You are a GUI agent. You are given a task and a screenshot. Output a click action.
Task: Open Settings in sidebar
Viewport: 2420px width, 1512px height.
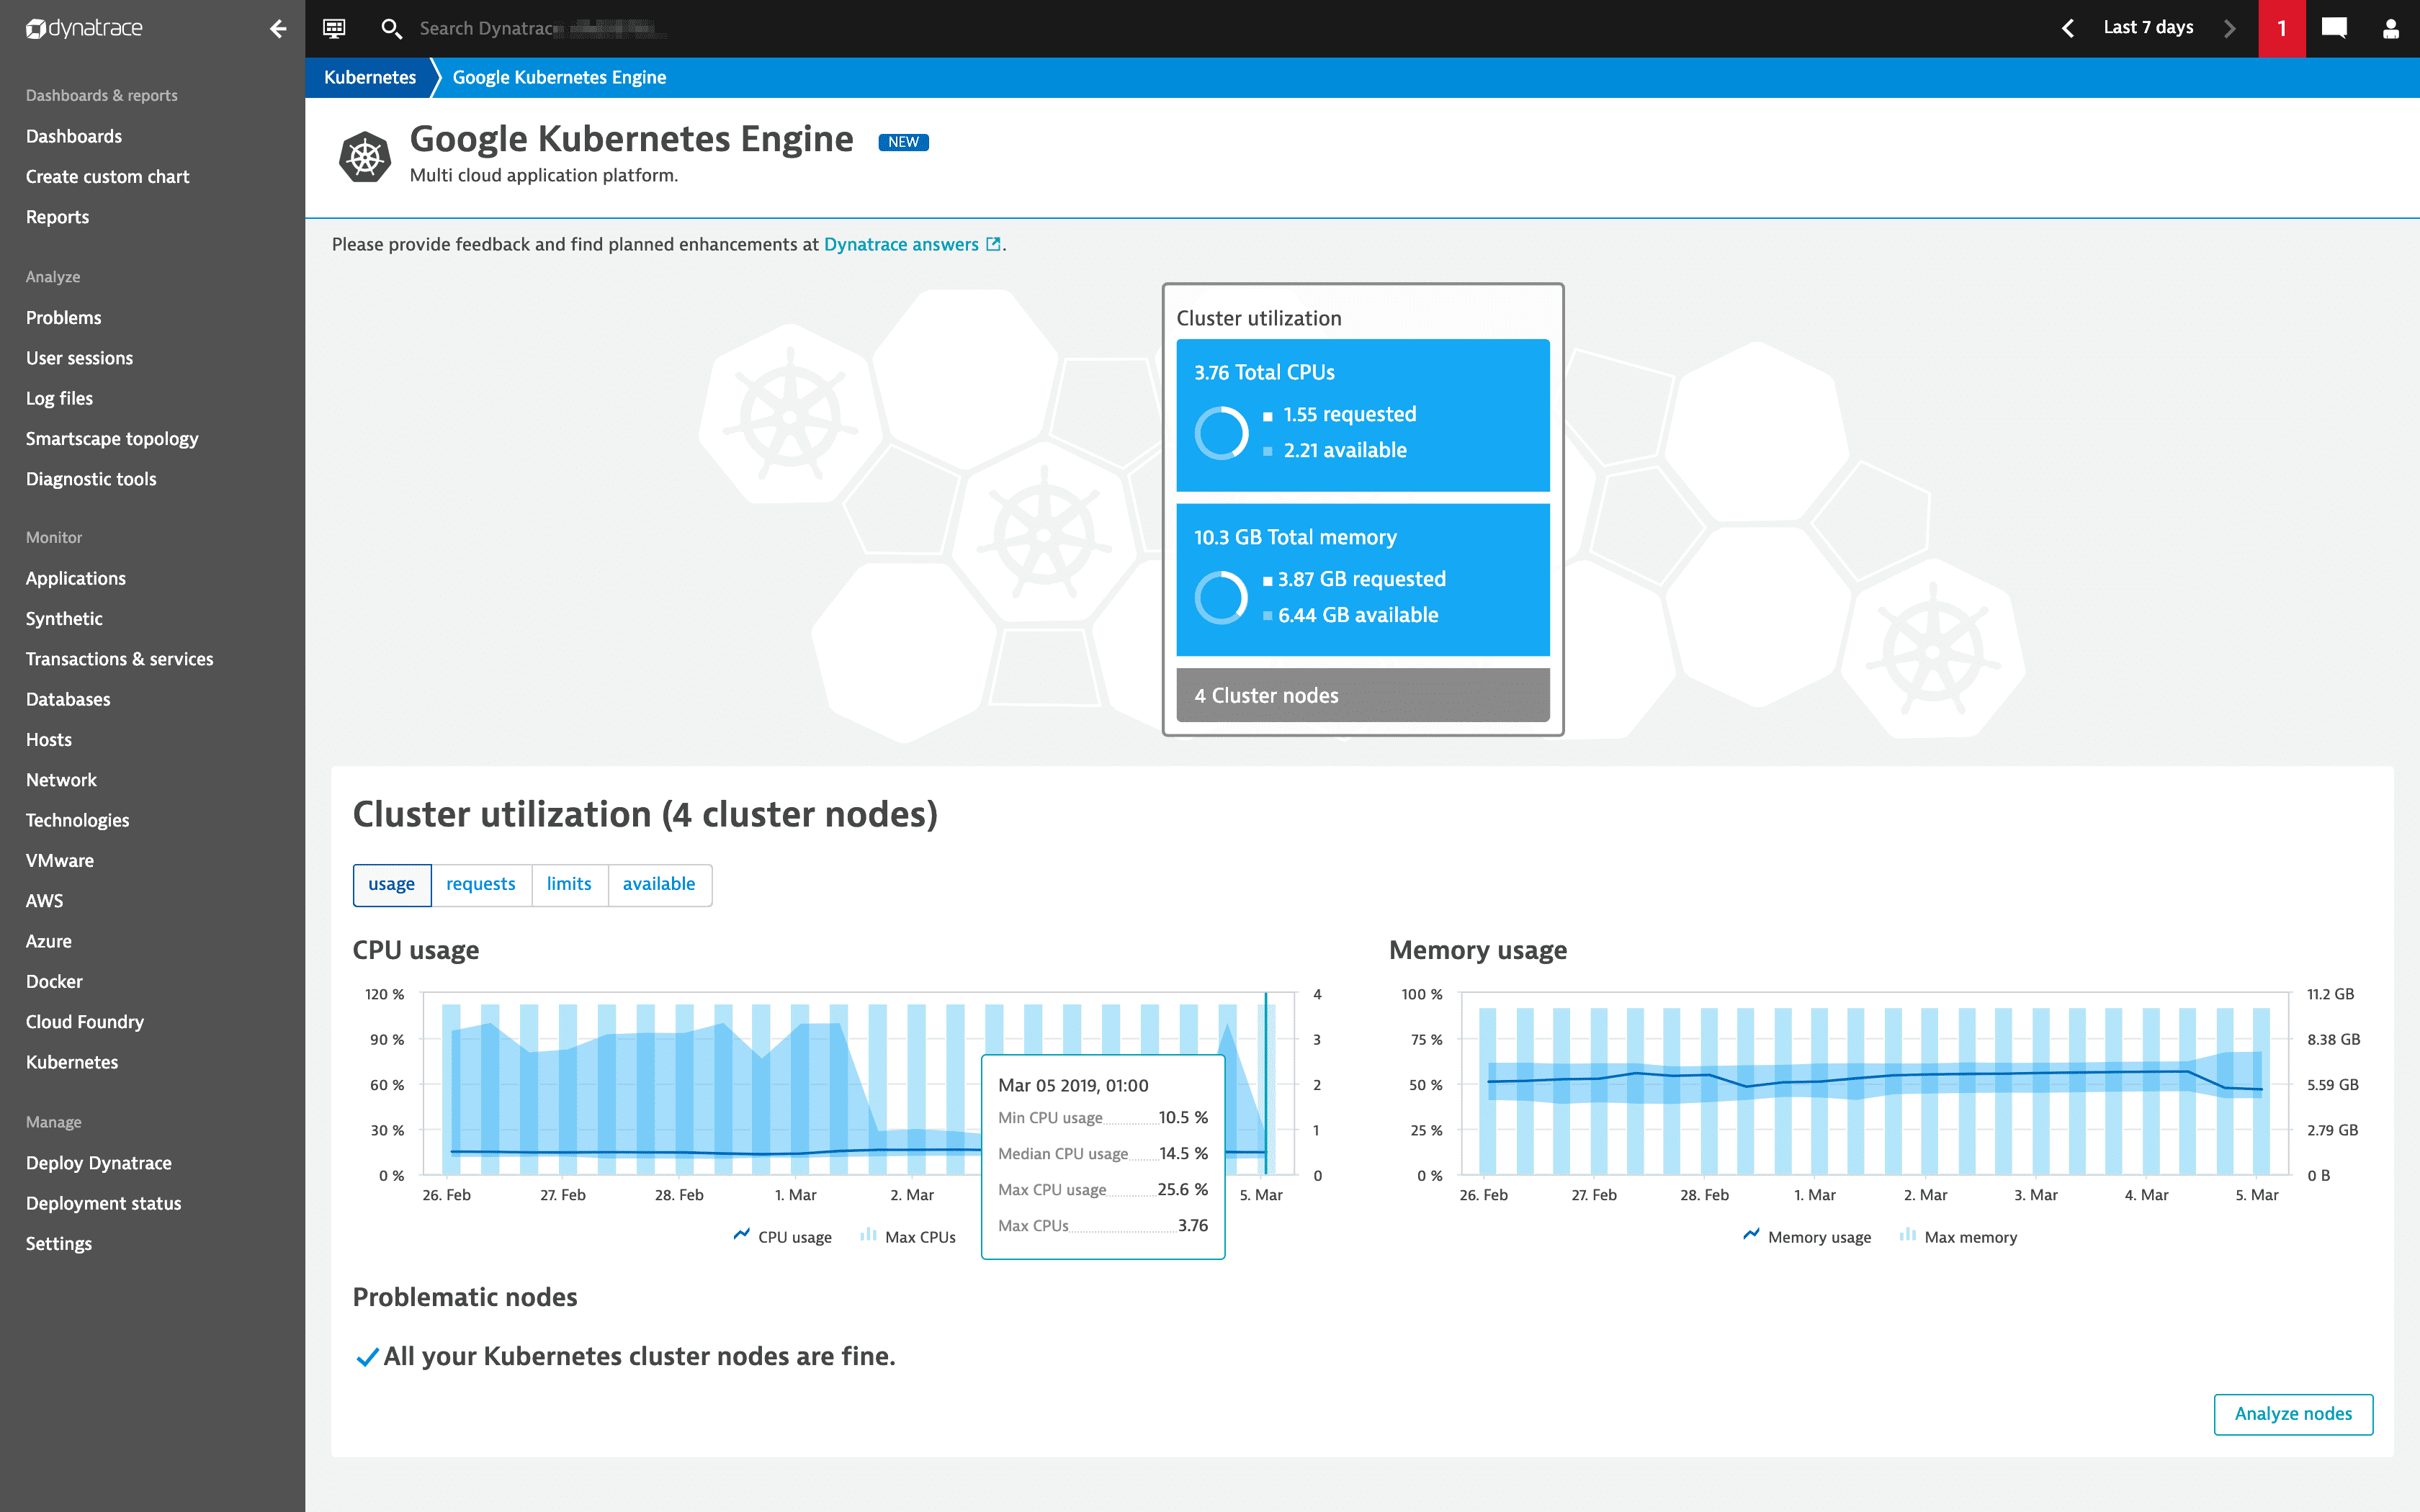(59, 1243)
